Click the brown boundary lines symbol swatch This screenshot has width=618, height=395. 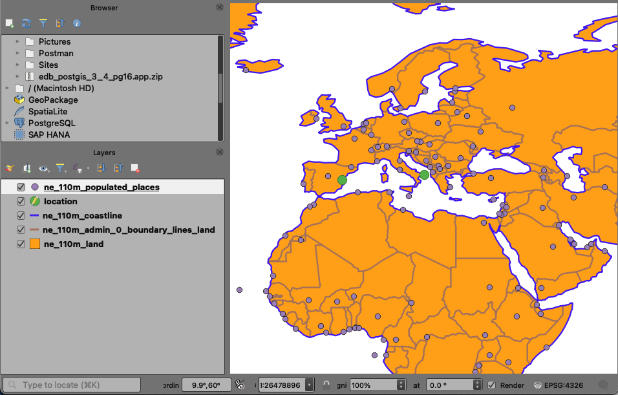(34, 230)
